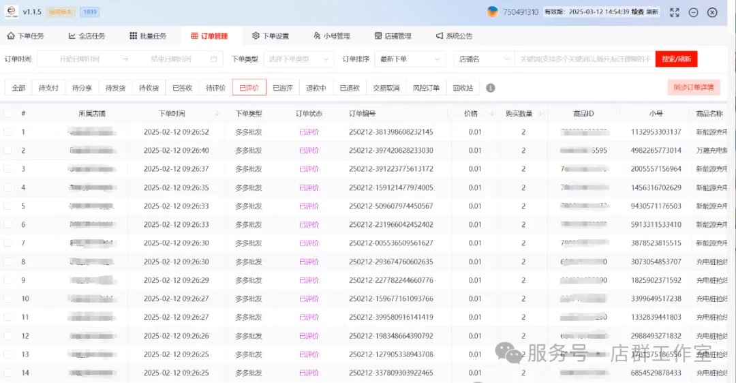Switch to the 店铺管理 tab
This screenshot has height=383, width=736.
click(x=393, y=36)
